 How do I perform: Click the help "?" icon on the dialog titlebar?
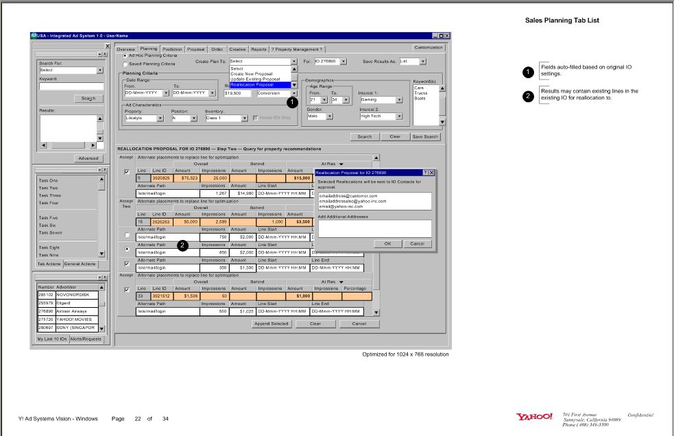coord(425,172)
